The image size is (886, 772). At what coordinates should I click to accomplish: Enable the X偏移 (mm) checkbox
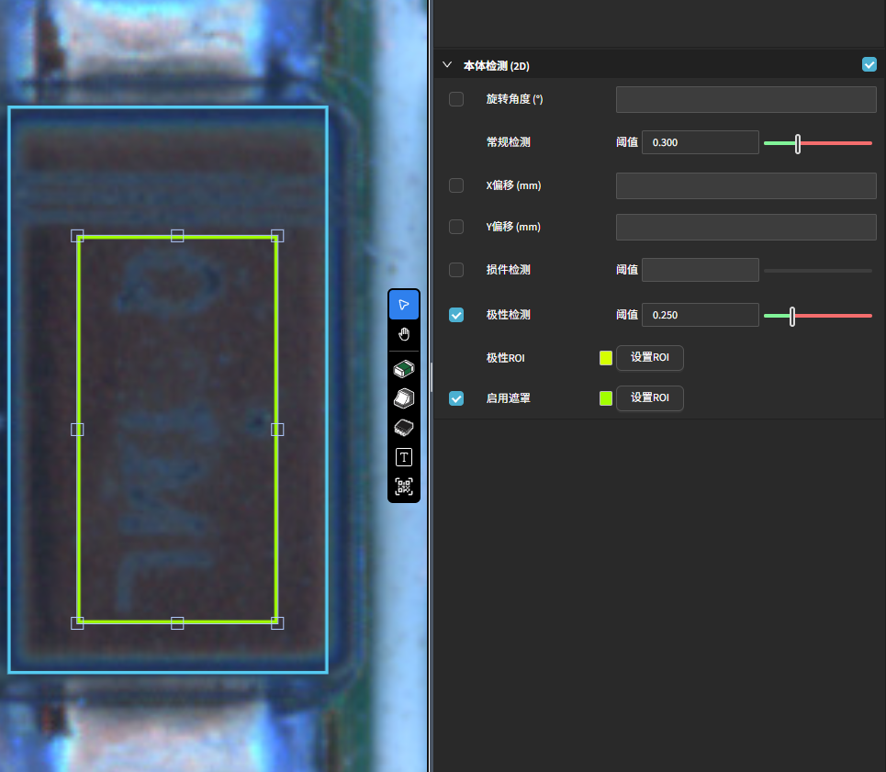[456, 185]
